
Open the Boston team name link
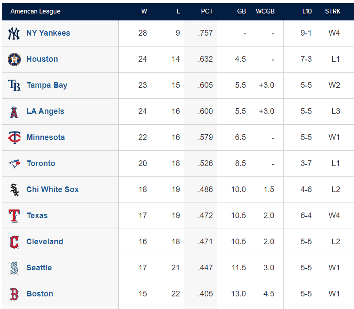(x=40, y=294)
